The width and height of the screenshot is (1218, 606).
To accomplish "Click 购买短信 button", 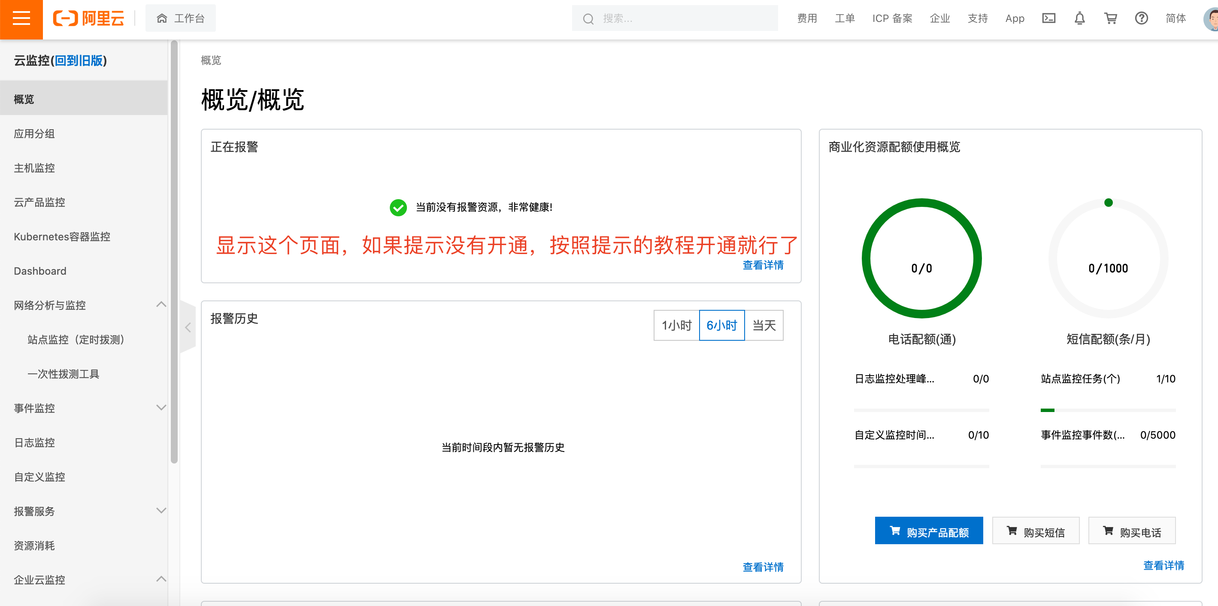I will click(x=1036, y=531).
